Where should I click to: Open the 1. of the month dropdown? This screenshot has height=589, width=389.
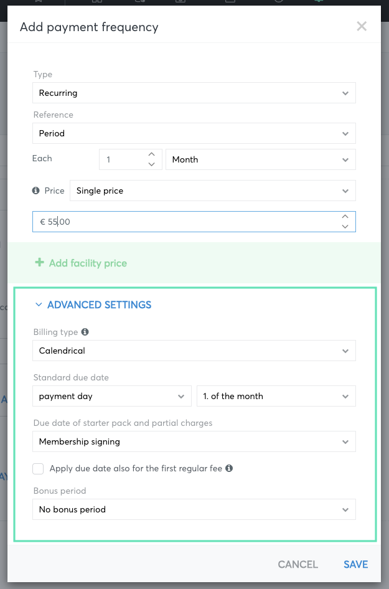(x=276, y=396)
